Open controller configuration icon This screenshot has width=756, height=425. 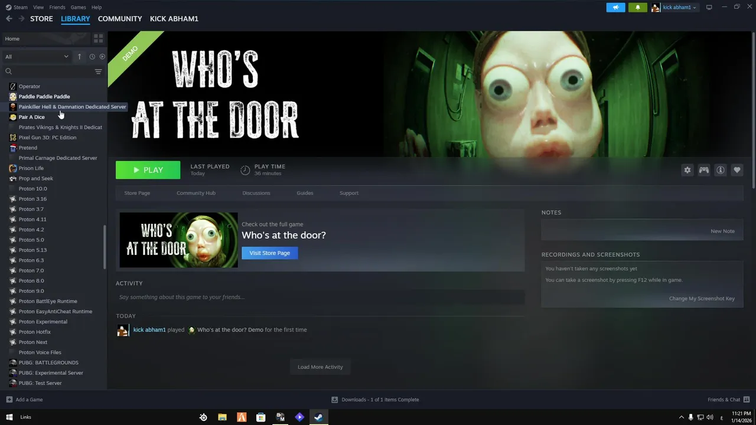click(704, 170)
